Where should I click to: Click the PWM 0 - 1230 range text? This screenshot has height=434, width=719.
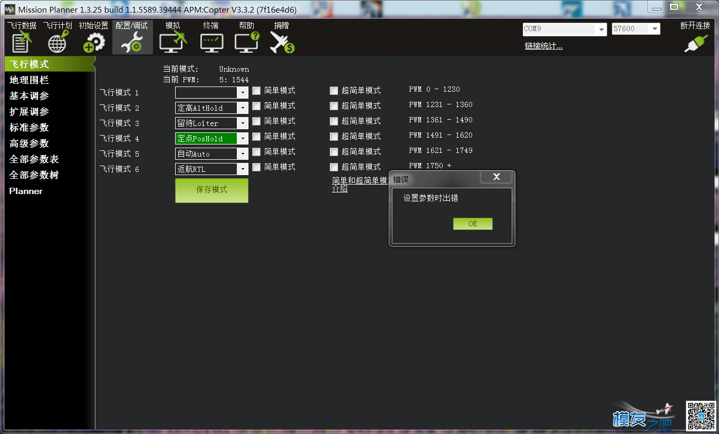(x=434, y=89)
